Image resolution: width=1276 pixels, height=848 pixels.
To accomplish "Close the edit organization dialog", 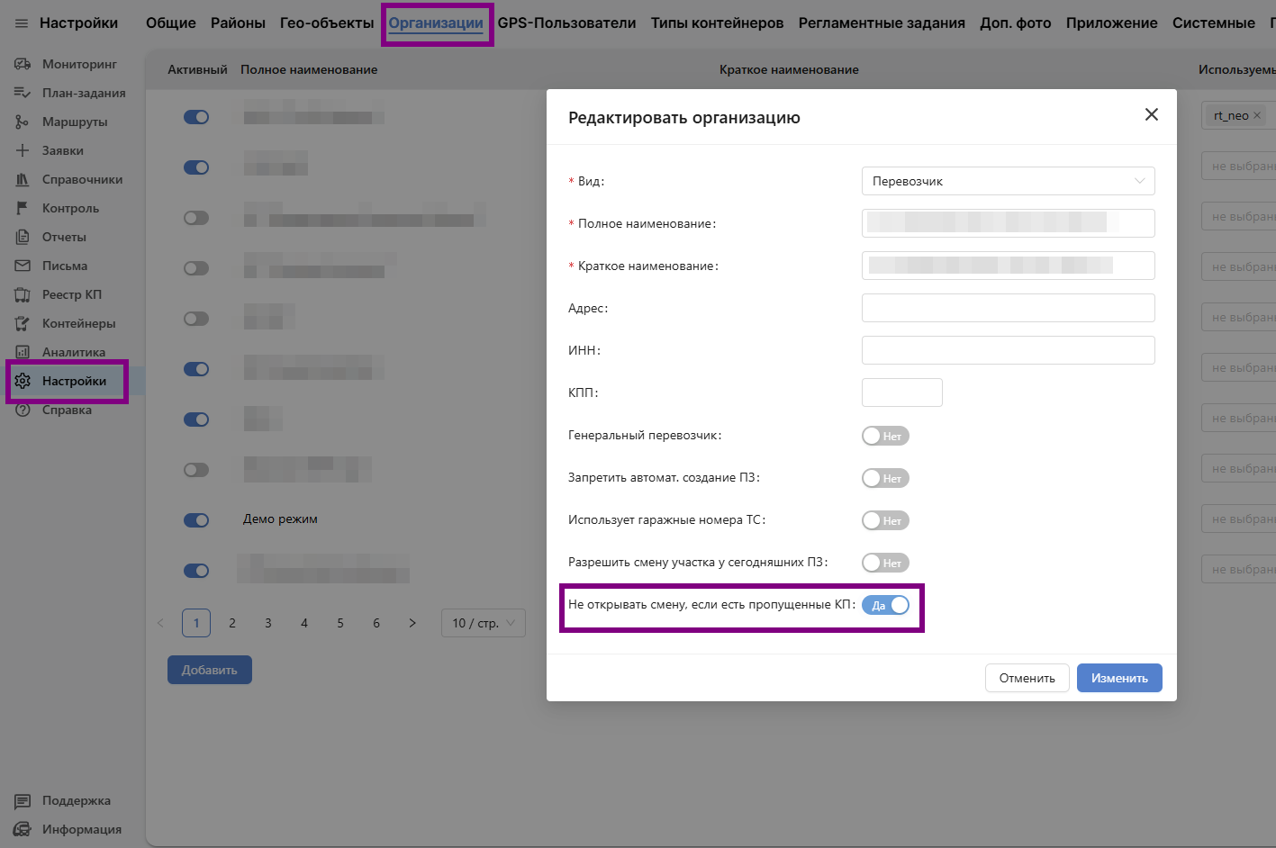I will click(1151, 114).
